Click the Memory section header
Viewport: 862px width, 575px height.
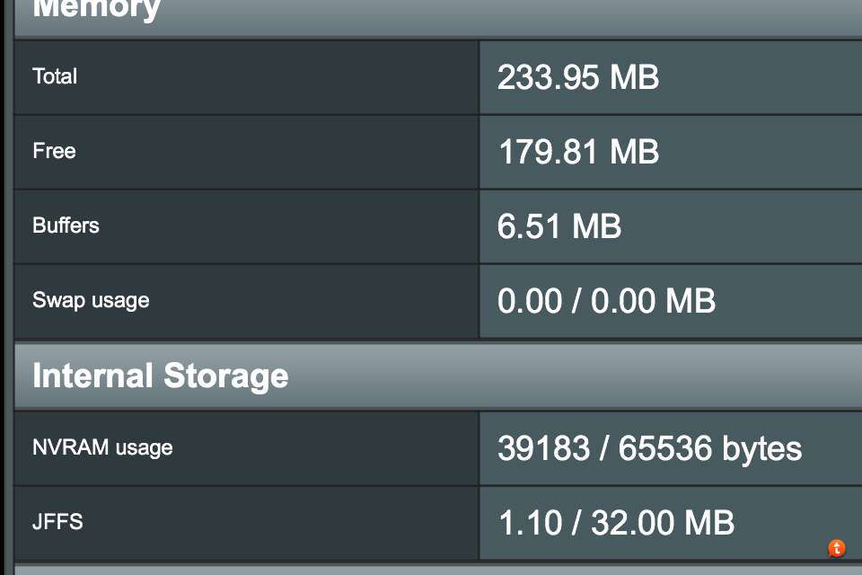point(97,11)
